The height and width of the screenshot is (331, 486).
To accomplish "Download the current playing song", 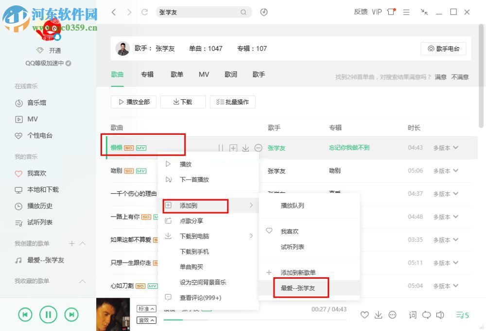I will 379,315.
